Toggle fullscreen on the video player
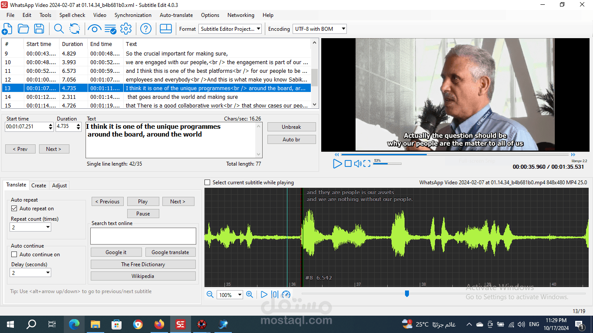The height and width of the screenshot is (333, 593). (367, 163)
